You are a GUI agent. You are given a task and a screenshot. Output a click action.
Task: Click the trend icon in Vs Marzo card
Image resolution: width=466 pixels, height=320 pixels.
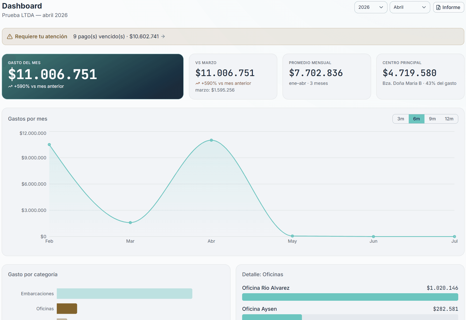198,83
